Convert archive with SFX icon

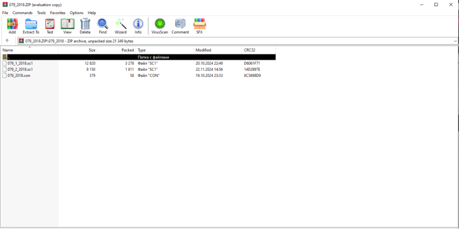point(200,26)
